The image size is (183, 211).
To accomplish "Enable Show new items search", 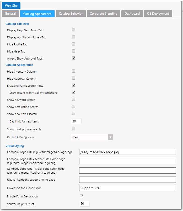I will [73, 113].
